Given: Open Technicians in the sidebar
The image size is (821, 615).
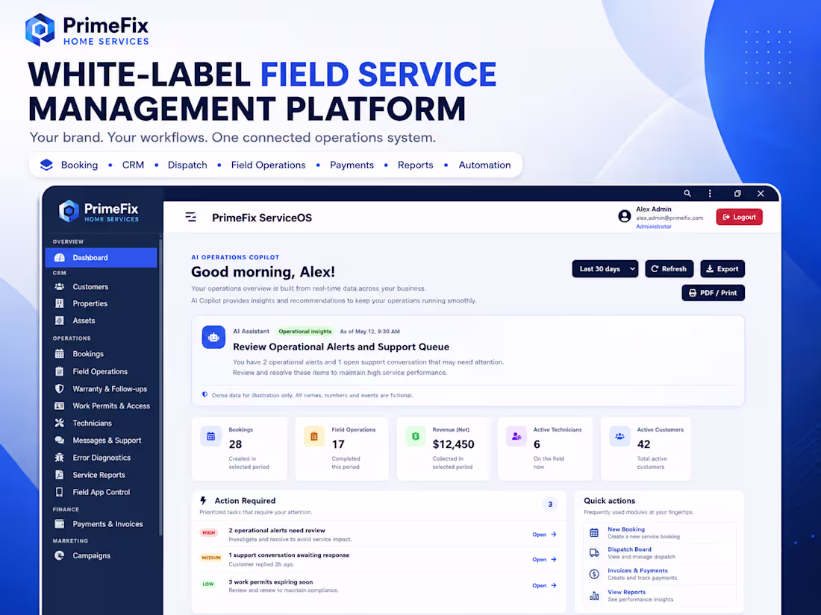Looking at the screenshot, I should [x=101, y=423].
